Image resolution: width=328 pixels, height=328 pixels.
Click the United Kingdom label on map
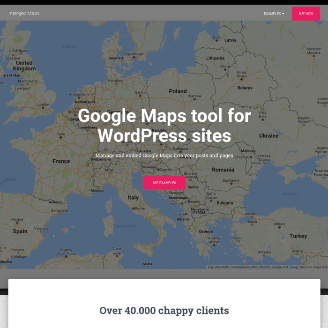pos(24,66)
